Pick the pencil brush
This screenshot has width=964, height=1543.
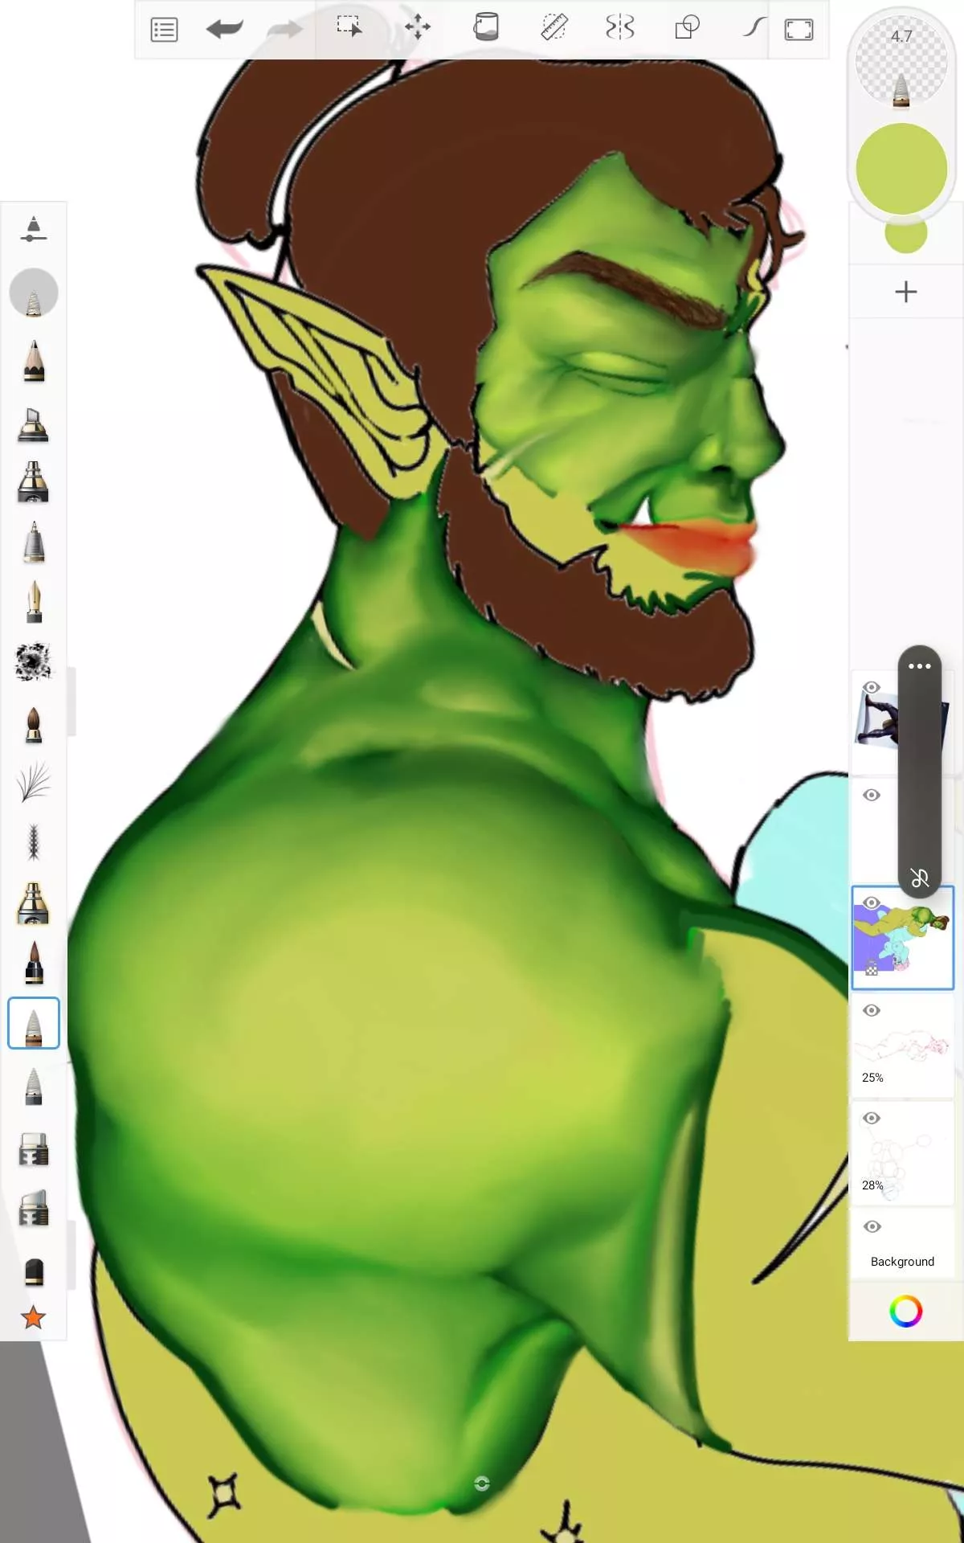[34, 360]
